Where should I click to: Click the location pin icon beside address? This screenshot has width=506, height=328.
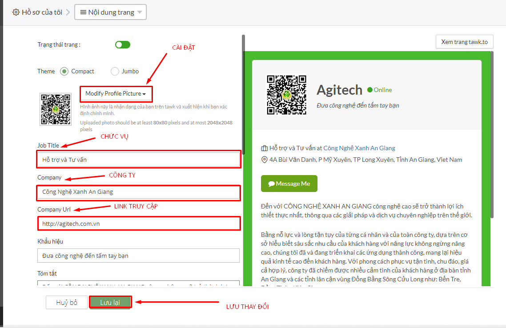pos(264,160)
